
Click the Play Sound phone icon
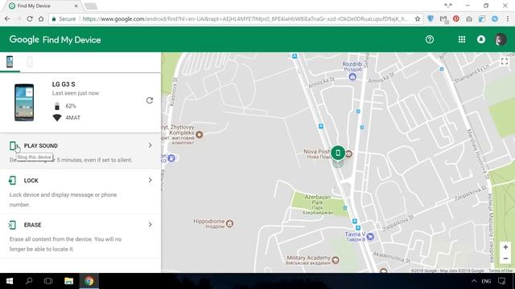click(x=13, y=145)
